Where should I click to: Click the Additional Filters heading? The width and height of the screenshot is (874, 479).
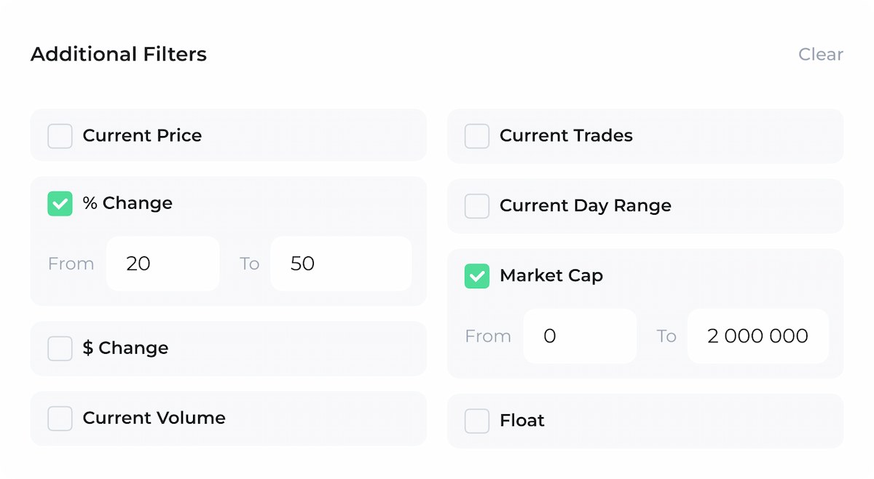click(x=118, y=54)
